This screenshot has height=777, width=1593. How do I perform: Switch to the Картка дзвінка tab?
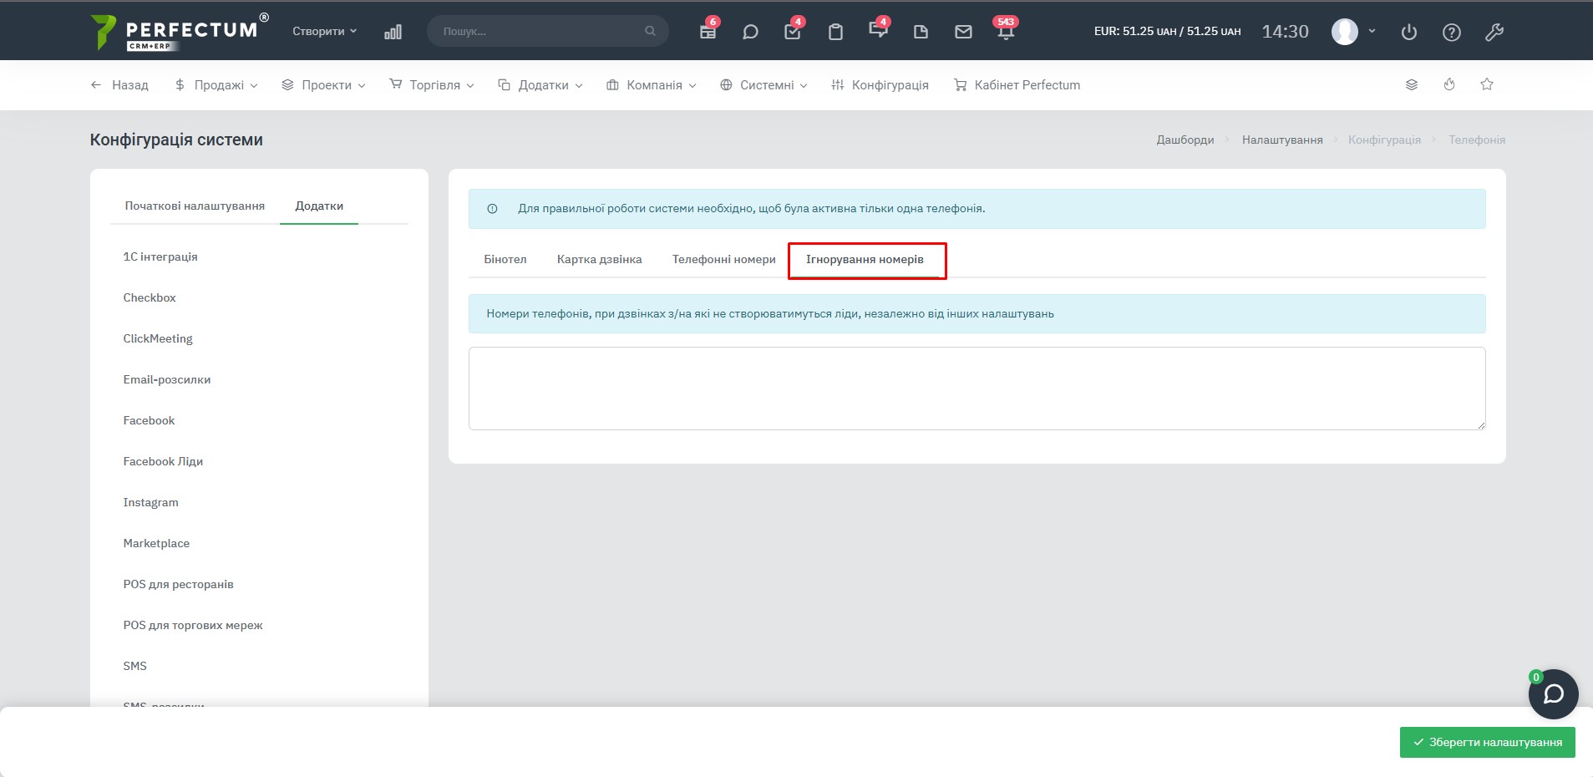coord(599,259)
